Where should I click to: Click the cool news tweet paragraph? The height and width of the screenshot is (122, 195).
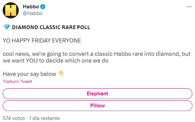96,57
